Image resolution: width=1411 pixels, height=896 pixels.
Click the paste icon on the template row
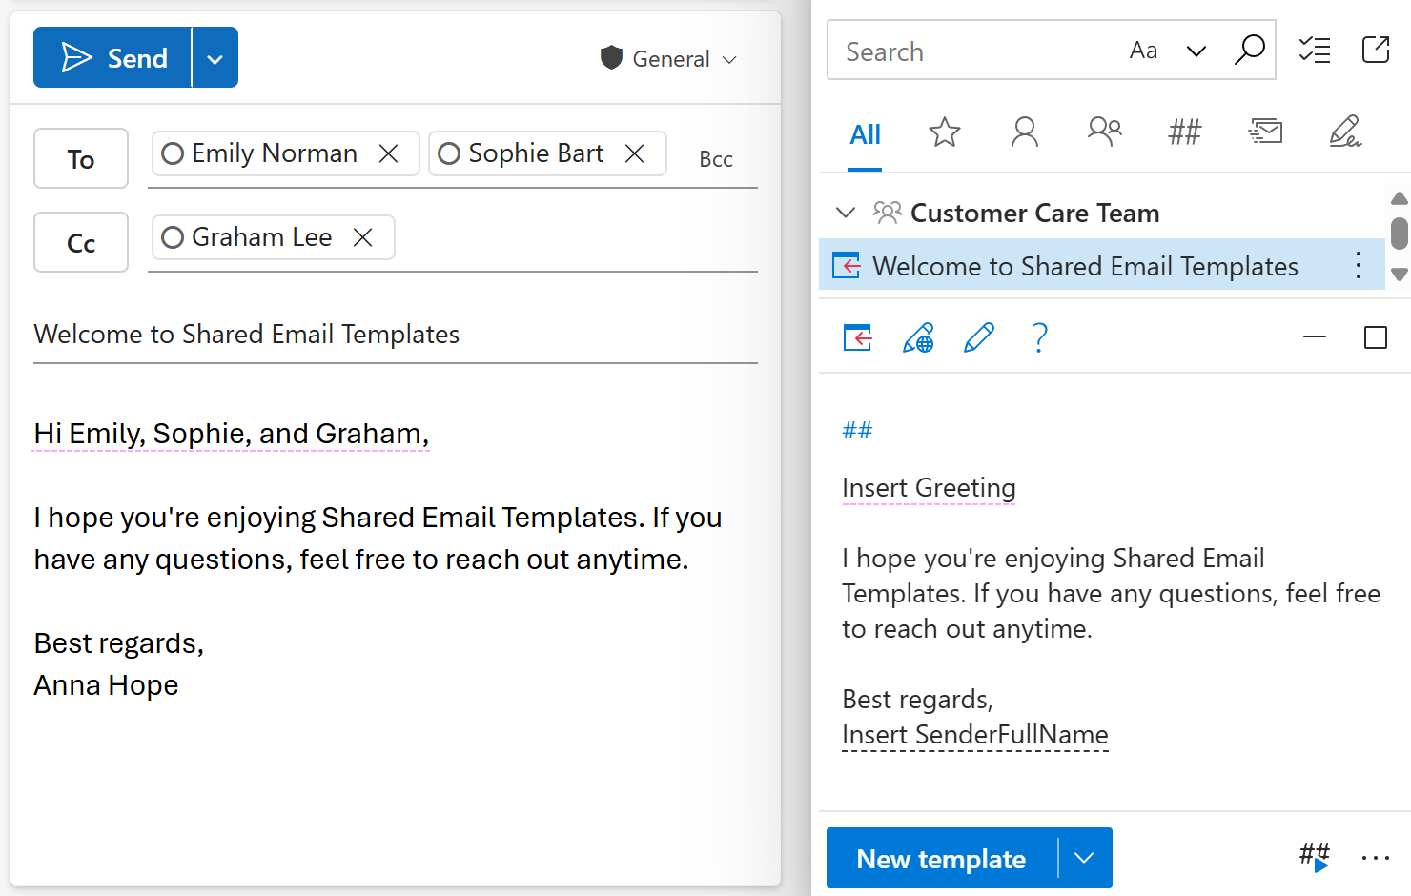click(846, 265)
